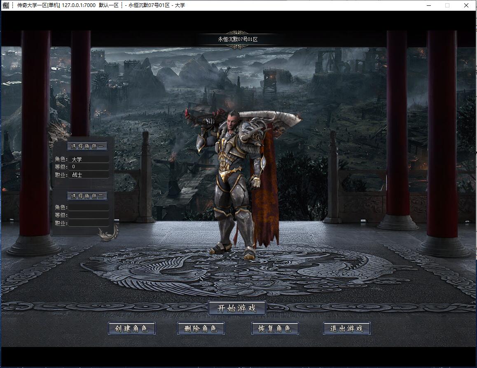This screenshot has width=477, height=368.
Task: Click the 角色 label in slot one
Action: [61, 159]
